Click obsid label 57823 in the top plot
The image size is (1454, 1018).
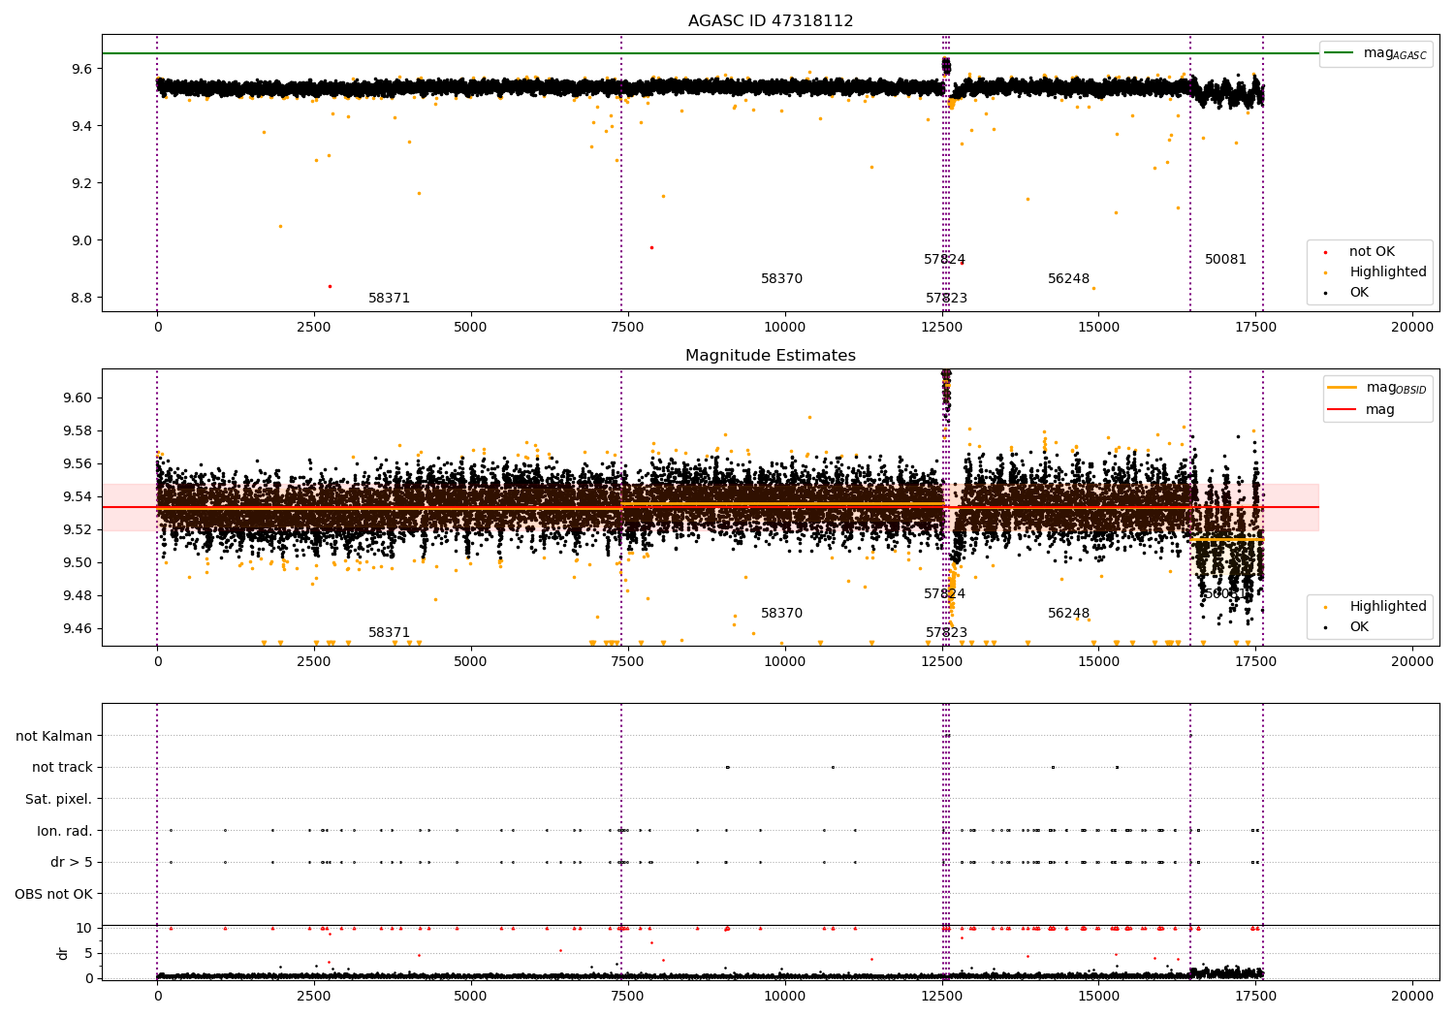pyautogui.click(x=947, y=299)
